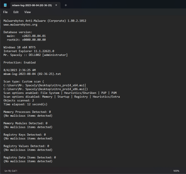The width and height of the screenshot is (186, 174).
Task: Click the nitro_pro14_x64.msi path line
Action: coord(45,85)
